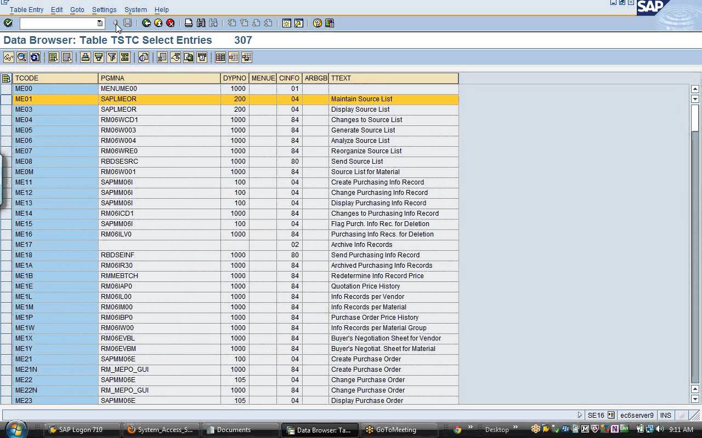Open Find using the binoculars icon
This screenshot has width=702, height=438.
tap(201, 23)
